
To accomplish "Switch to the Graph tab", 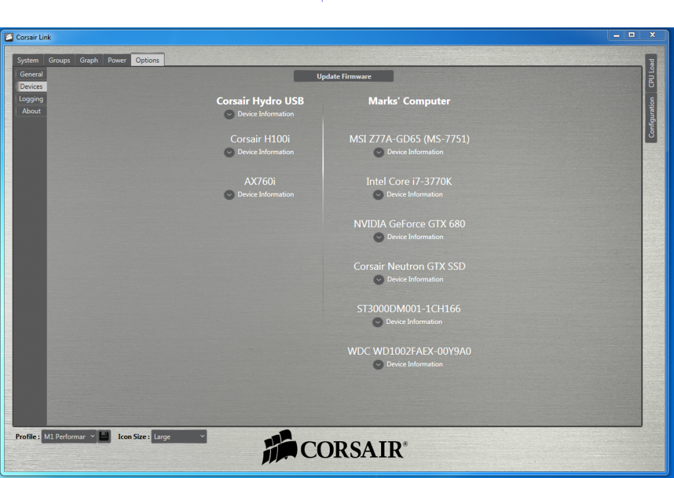I will 89,60.
